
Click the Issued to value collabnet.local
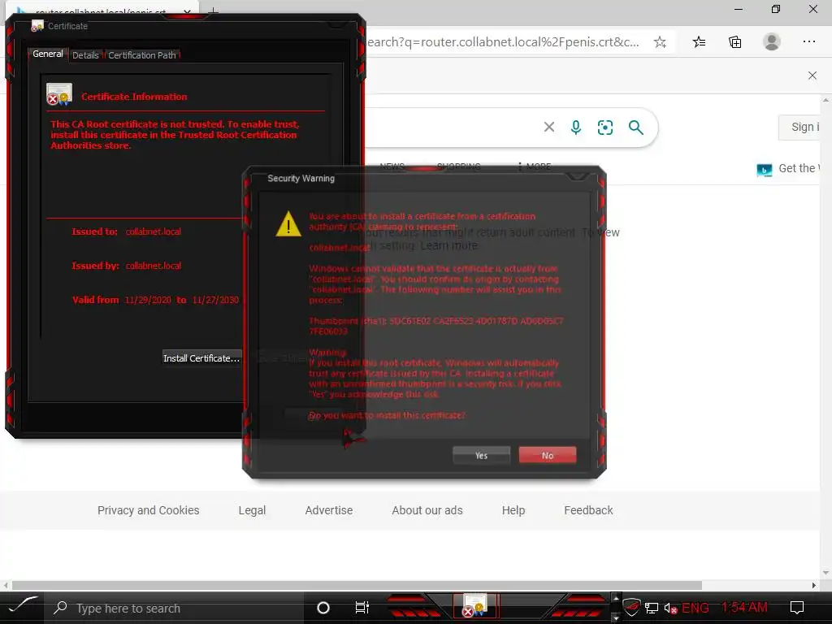[154, 232]
